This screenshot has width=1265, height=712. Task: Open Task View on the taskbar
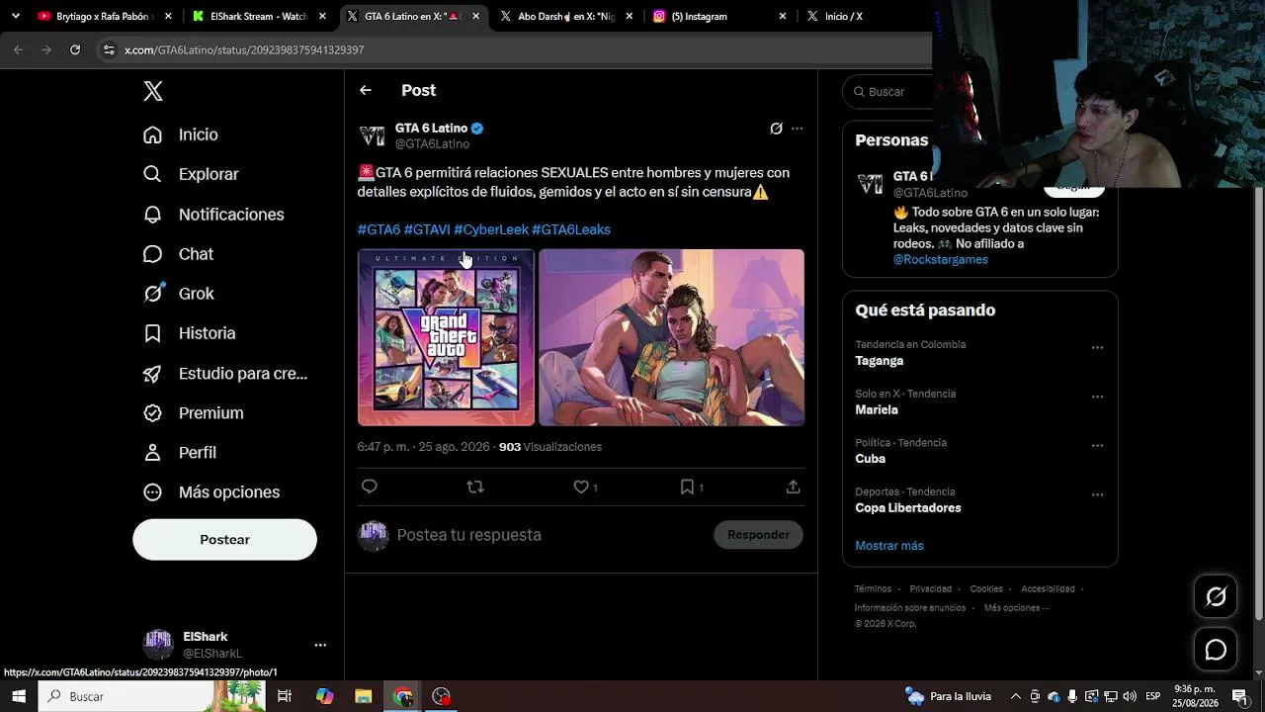(285, 696)
